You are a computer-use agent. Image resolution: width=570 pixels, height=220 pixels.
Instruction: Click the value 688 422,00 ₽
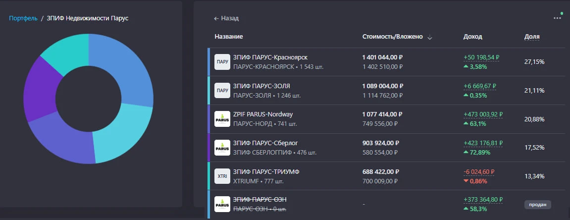[381, 171]
